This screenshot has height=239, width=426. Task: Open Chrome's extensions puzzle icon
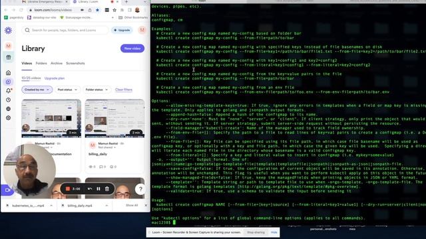click(x=122, y=10)
